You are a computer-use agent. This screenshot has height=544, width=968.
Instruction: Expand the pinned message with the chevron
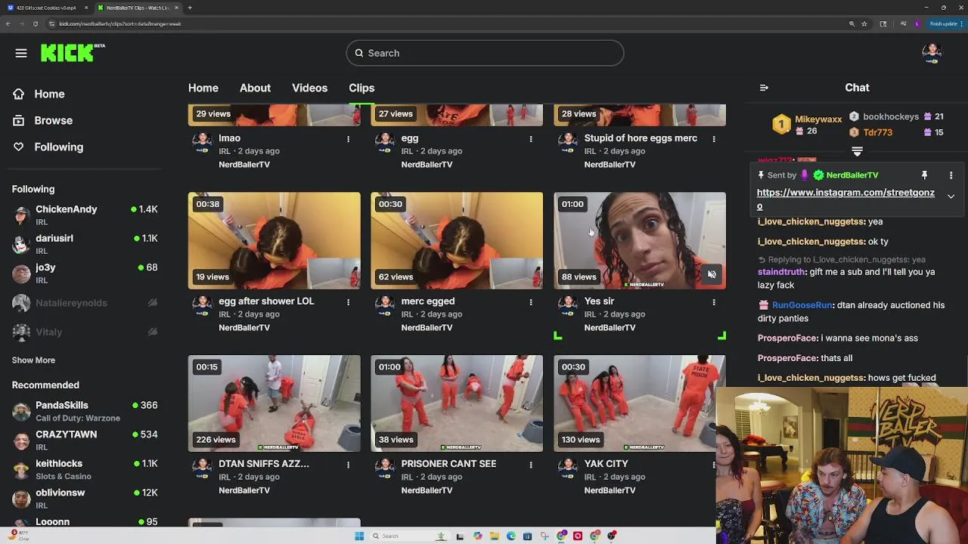click(x=951, y=196)
